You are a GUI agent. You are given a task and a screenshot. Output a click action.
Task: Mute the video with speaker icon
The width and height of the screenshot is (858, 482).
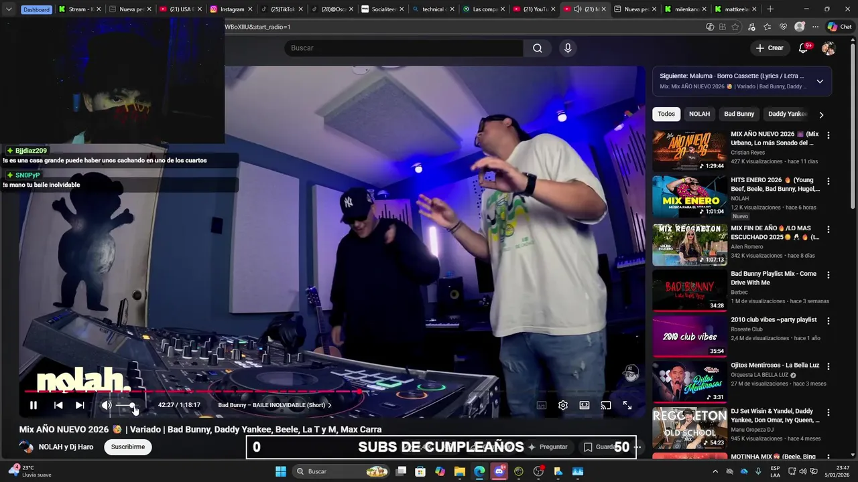[x=106, y=405]
